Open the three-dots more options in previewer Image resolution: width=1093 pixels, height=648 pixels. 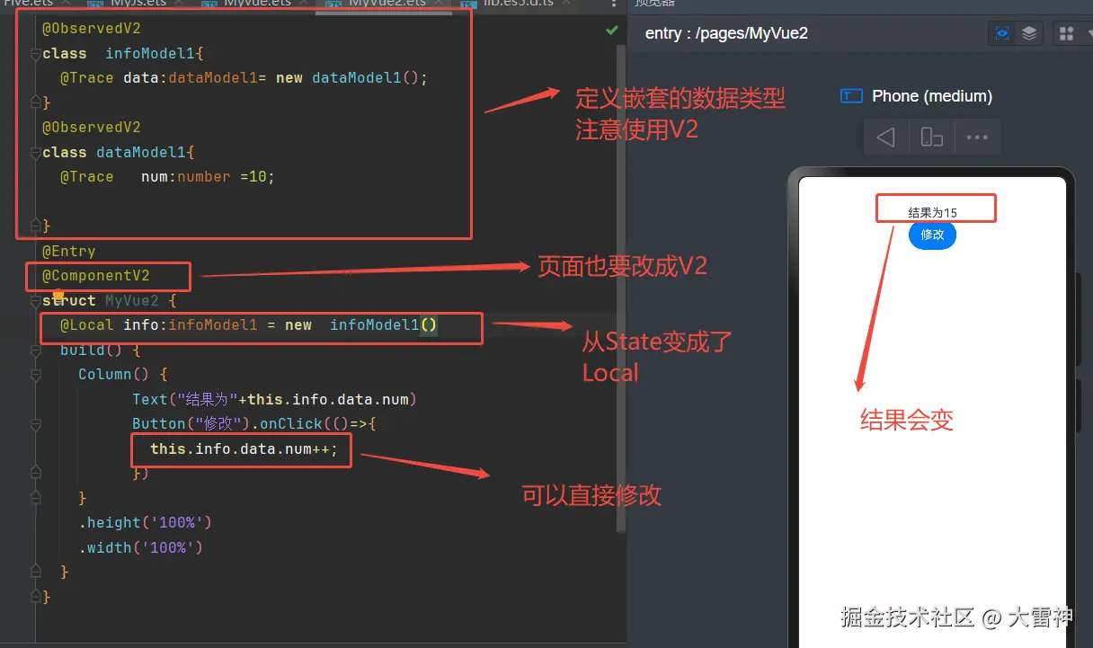click(x=977, y=138)
